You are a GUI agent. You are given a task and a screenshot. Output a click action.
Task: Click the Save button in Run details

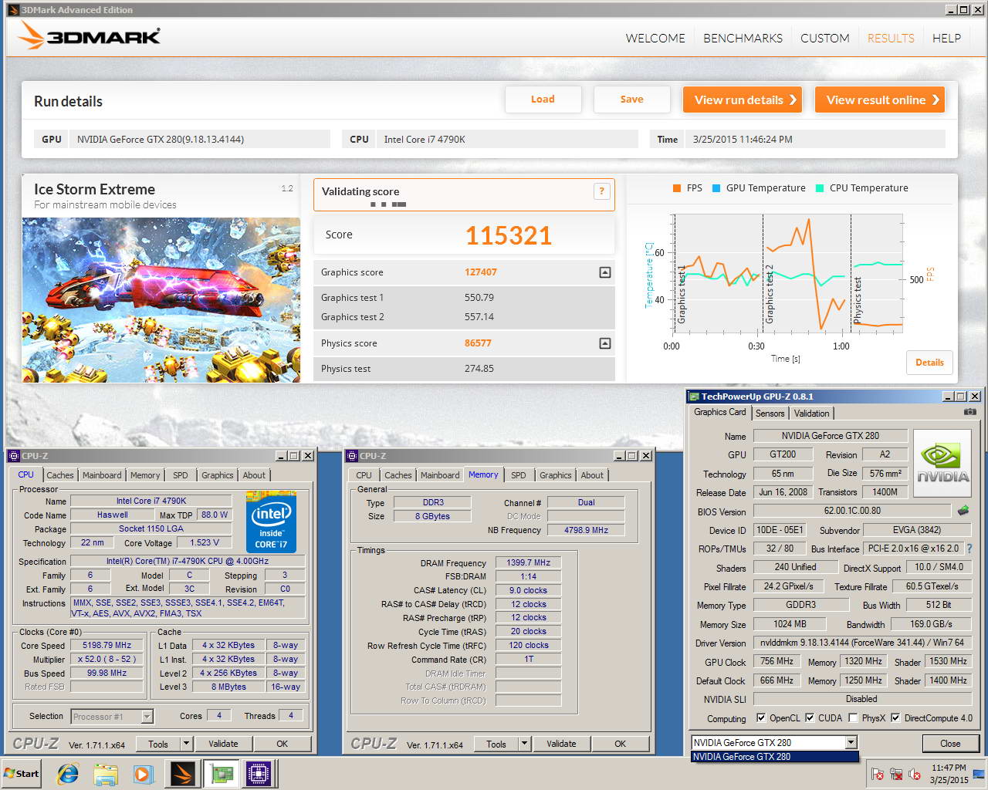click(631, 99)
